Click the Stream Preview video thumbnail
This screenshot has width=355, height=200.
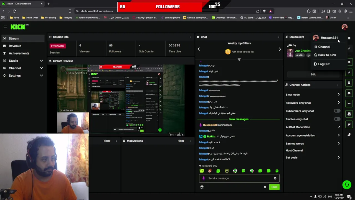tap(121, 100)
